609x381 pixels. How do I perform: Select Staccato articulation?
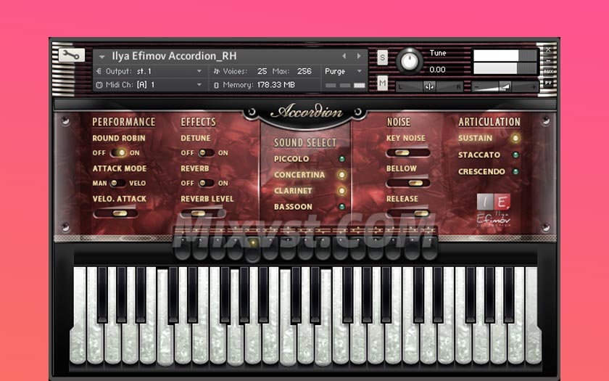(515, 155)
